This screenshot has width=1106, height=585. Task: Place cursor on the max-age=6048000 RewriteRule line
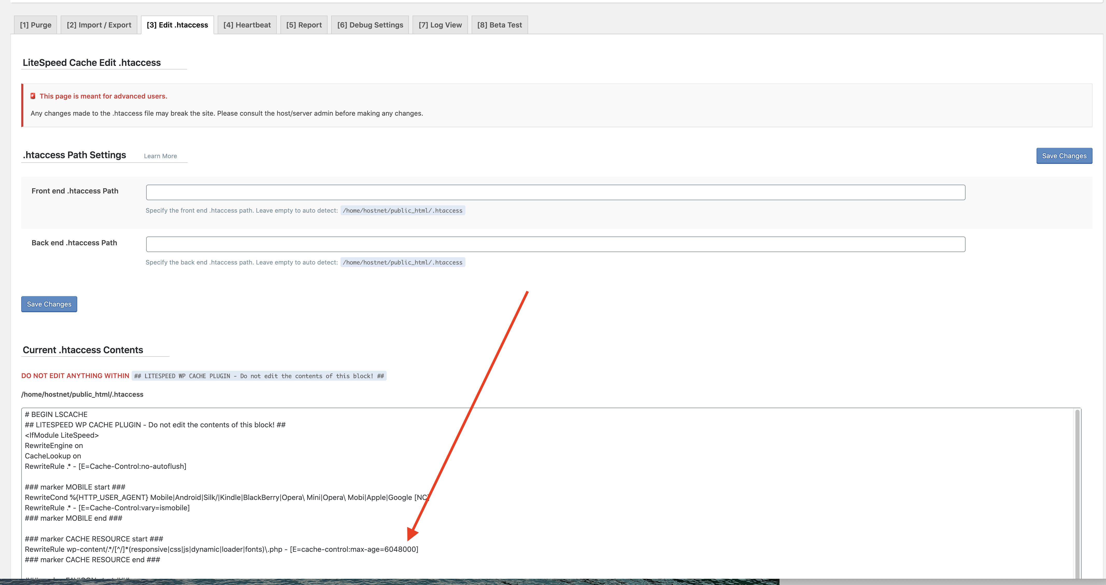(x=221, y=549)
